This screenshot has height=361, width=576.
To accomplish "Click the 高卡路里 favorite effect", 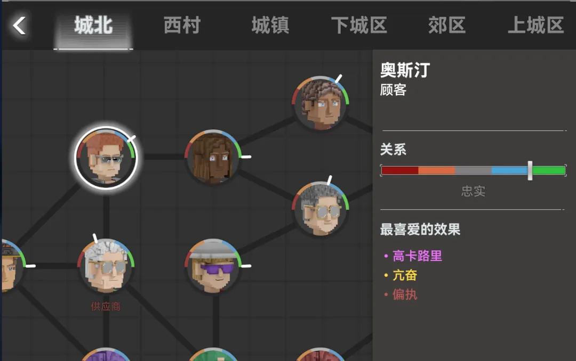I will point(417,256).
